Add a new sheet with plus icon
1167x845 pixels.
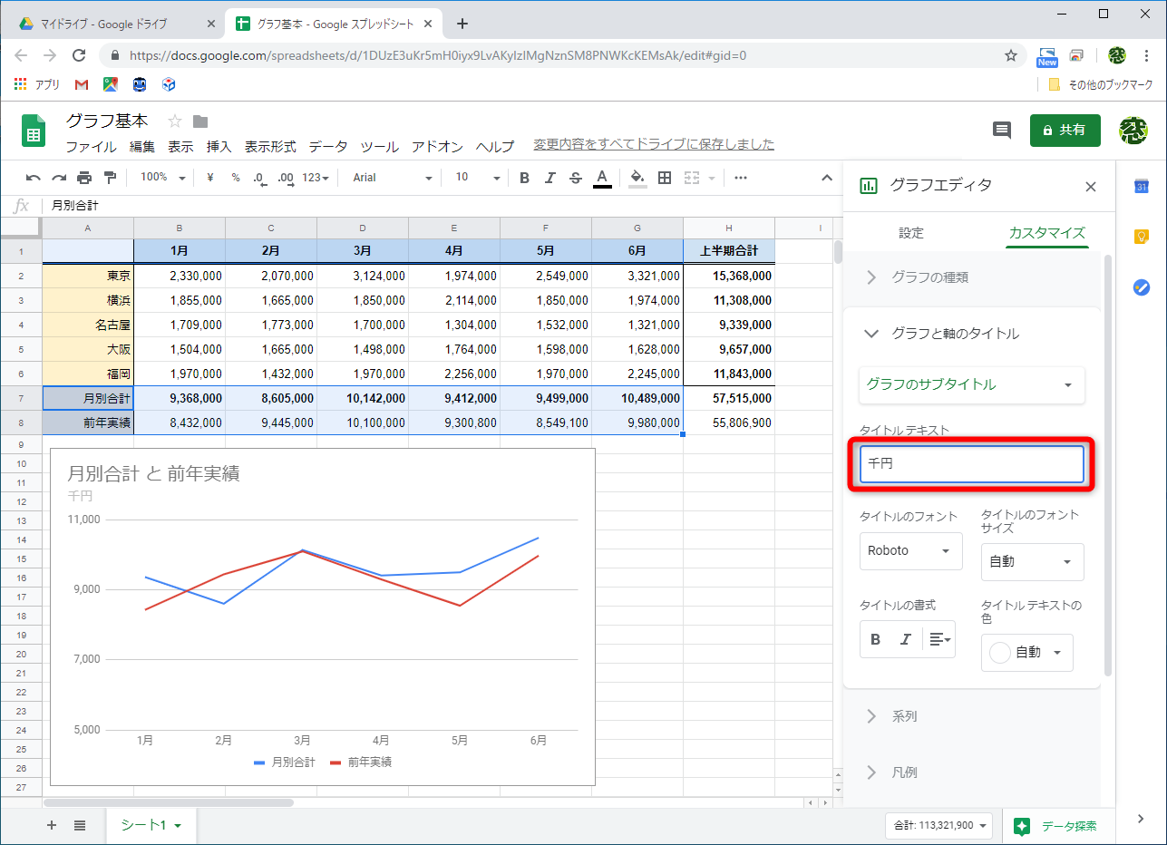point(52,825)
